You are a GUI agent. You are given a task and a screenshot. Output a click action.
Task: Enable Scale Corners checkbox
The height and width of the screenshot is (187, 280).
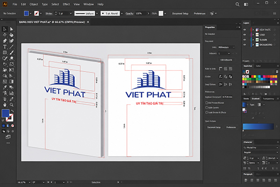click(206, 108)
